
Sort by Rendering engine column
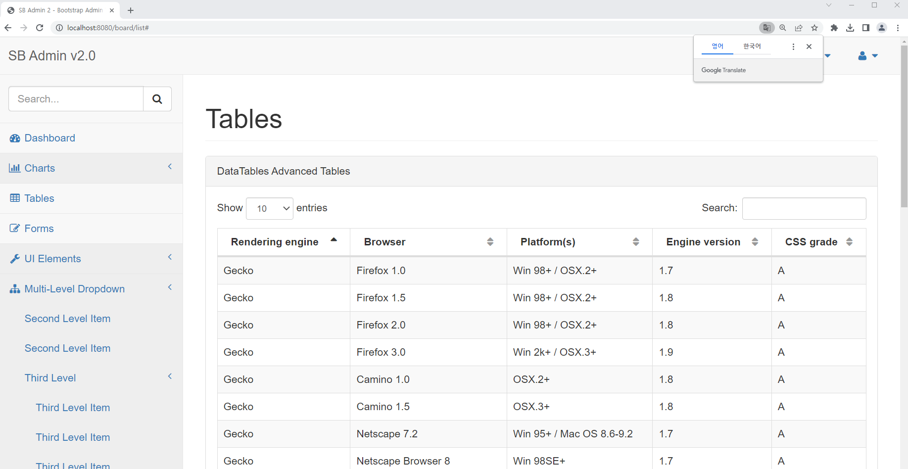[284, 242]
